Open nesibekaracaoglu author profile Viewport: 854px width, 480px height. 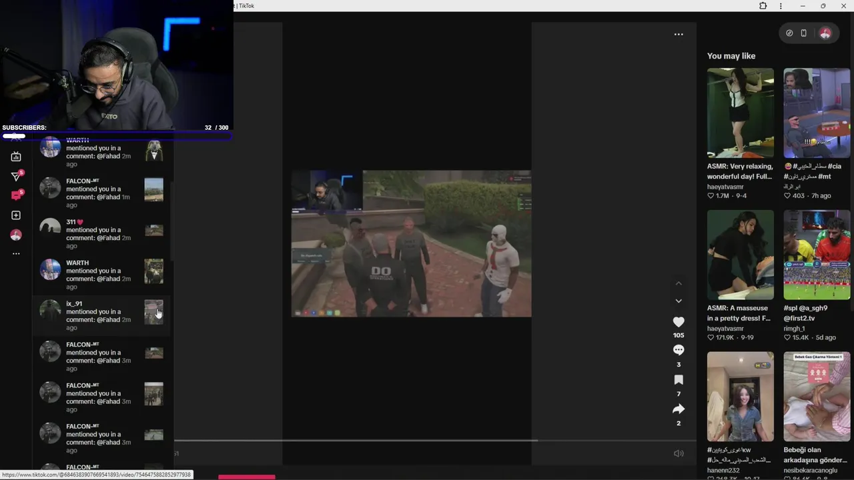click(x=810, y=471)
